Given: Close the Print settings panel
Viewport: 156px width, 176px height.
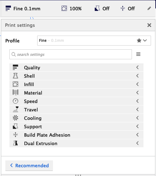Looking at the screenshot, I should (149, 25).
